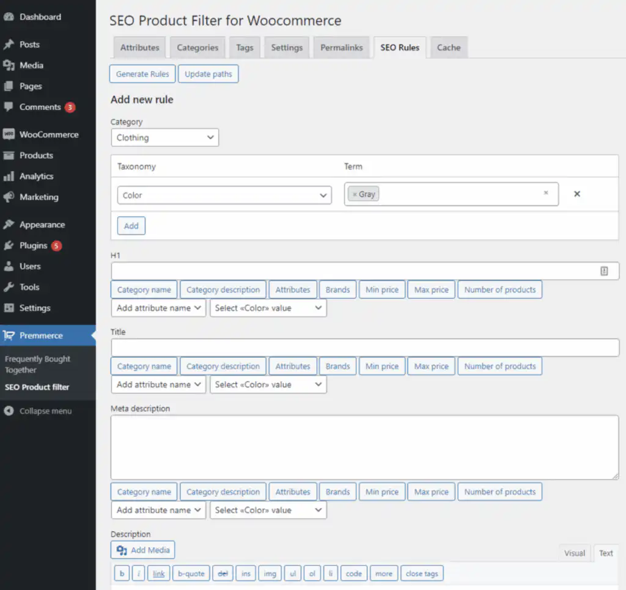The width and height of the screenshot is (626, 590).
Task: Click the img editor button
Action: tap(270, 574)
